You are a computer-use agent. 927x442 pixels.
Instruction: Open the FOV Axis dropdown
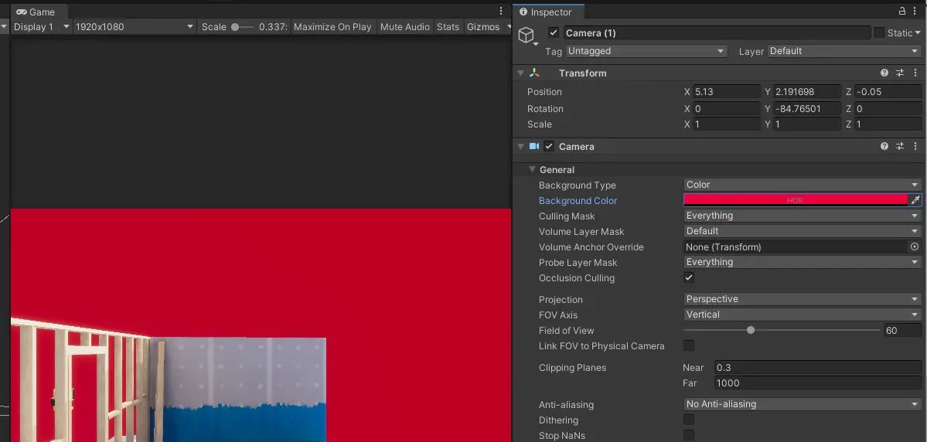pyautogui.click(x=803, y=314)
